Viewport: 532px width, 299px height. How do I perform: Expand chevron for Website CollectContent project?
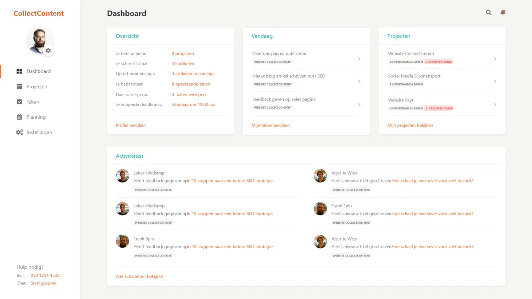(x=495, y=58)
